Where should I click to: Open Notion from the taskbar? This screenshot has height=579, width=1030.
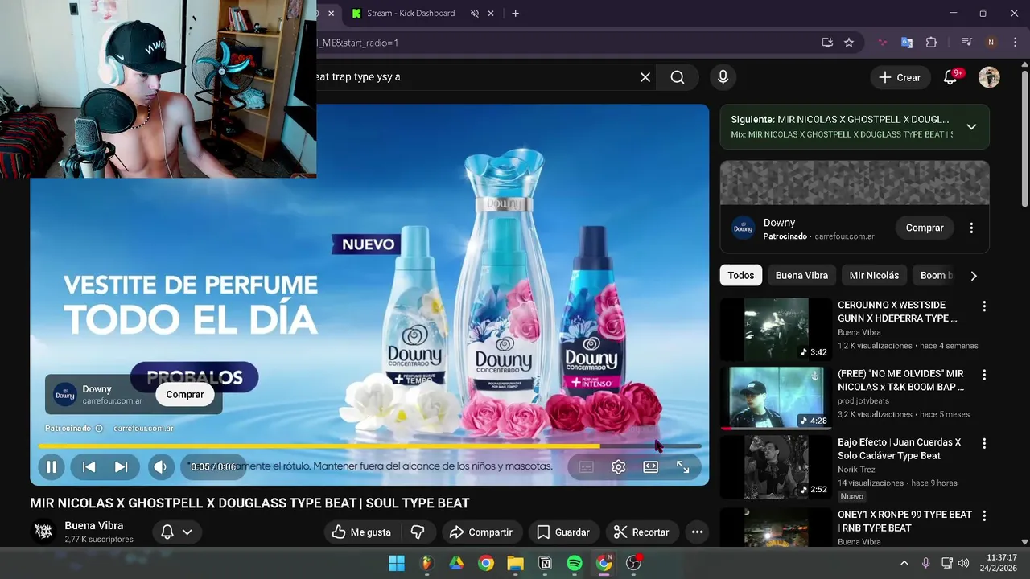pos(545,564)
